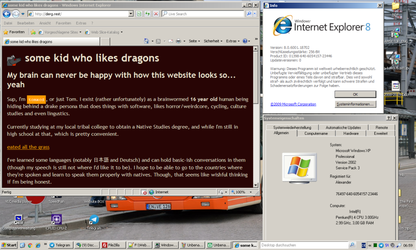Screen dimensions: 416x250
Task: Expand the address bar URL dropdown
Action: pos(131,14)
